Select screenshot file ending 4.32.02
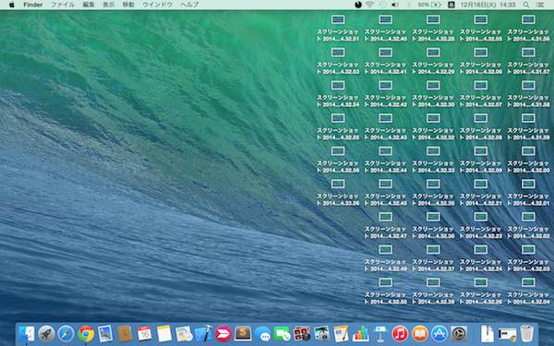Image resolution: width=554 pixels, height=346 pixels. (x=528, y=225)
